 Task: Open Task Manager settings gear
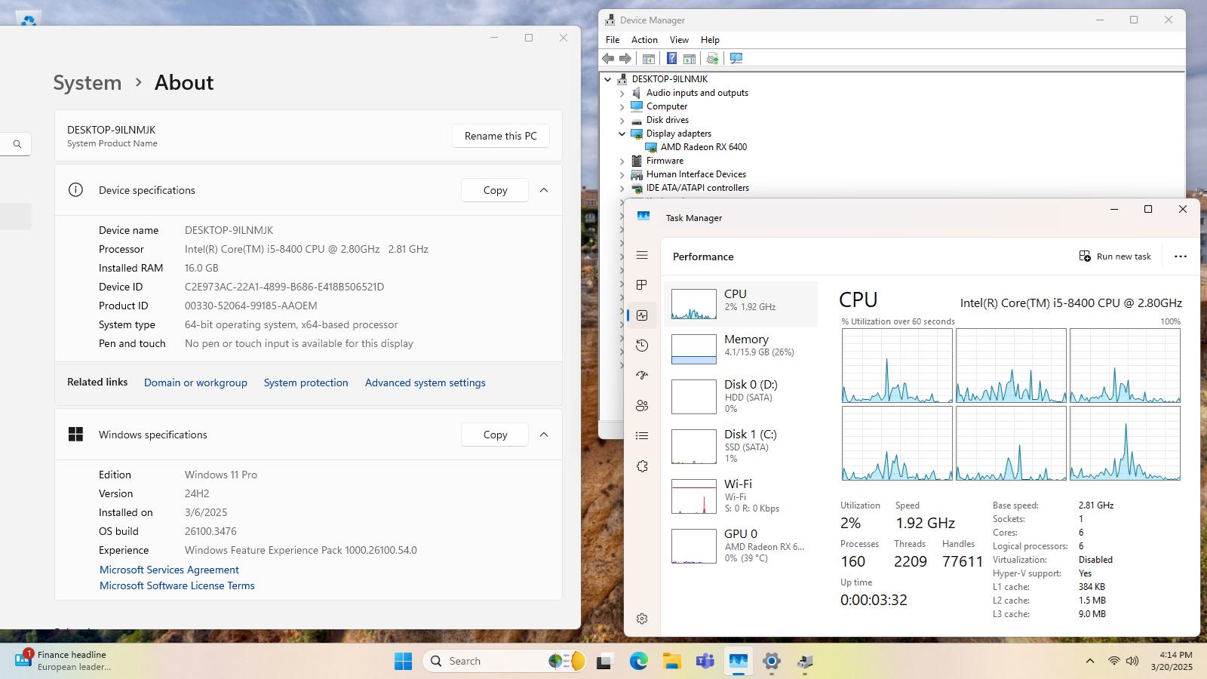[x=642, y=619]
